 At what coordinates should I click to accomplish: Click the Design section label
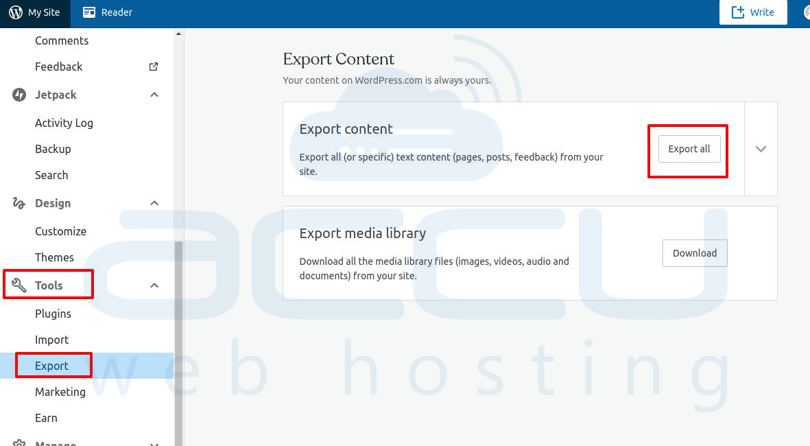(x=53, y=203)
